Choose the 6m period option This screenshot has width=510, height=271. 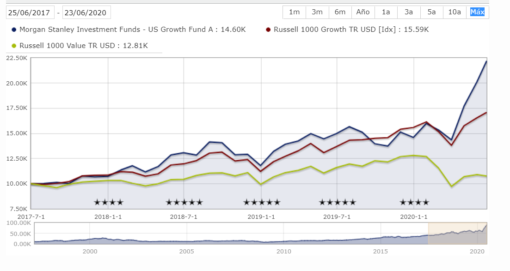coord(340,12)
